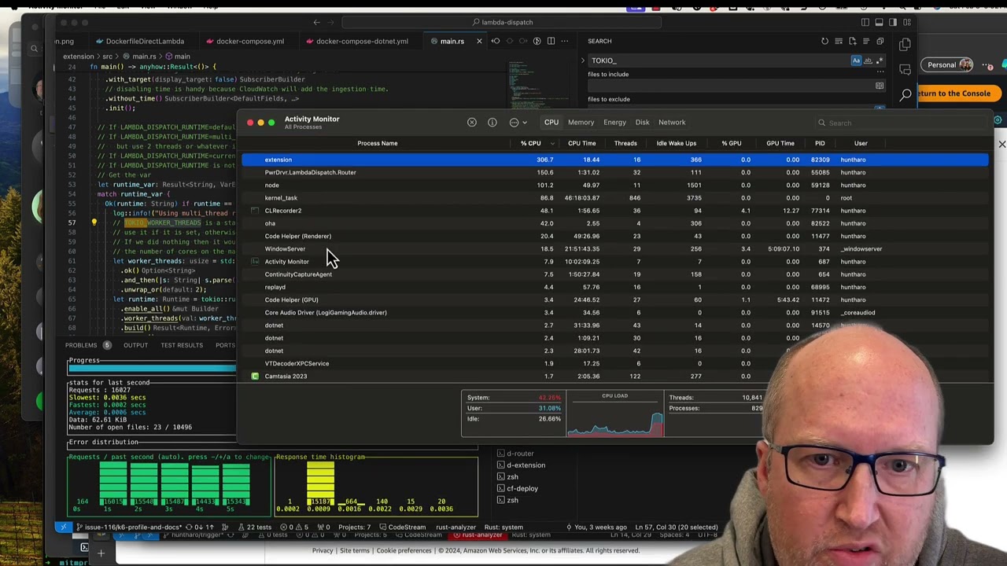Open the chat comments icon in activity bar

point(906,70)
